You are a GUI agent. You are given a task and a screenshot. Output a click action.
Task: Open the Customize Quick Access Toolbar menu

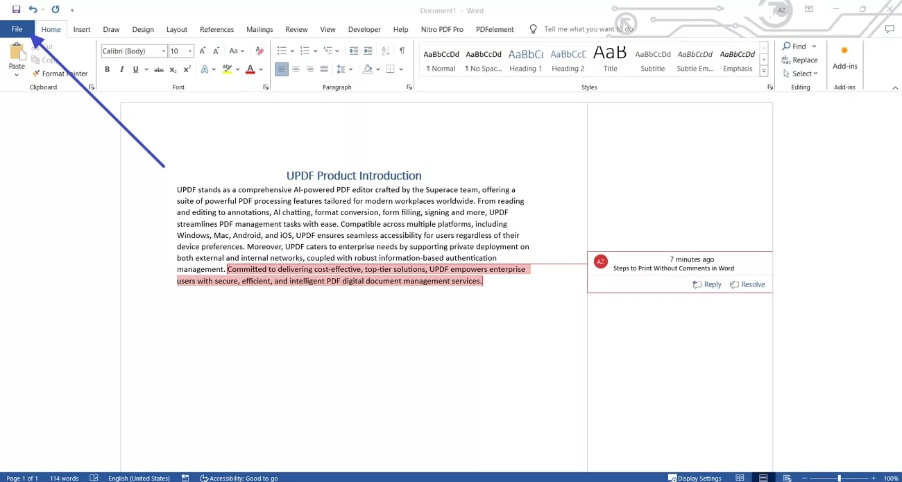pos(72,10)
